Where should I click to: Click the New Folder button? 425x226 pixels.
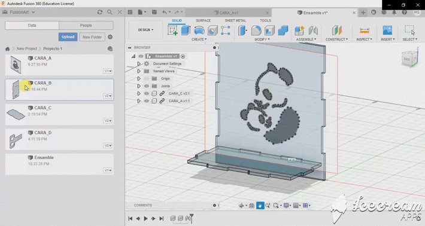pyautogui.click(x=92, y=37)
